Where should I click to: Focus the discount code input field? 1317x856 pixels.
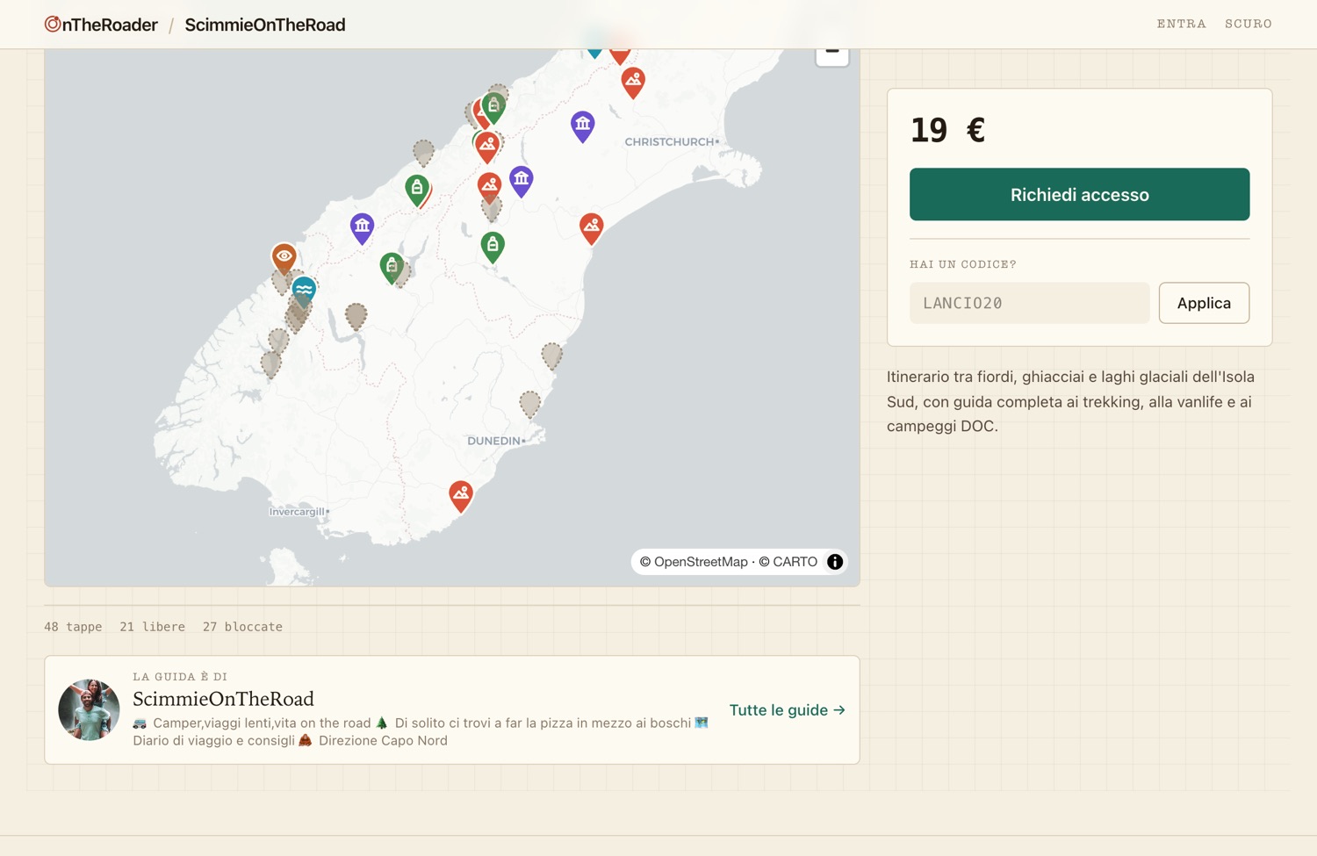pos(1029,303)
